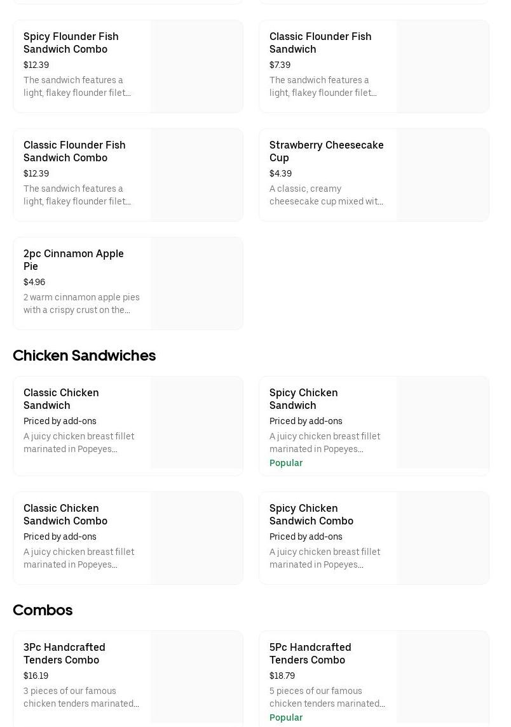Viewport: 511px width, 727px height.
Task: Click the Spicy Chicken Sandwich Combo image thumbnail
Action: pyautogui.click(x=442, y=538)
